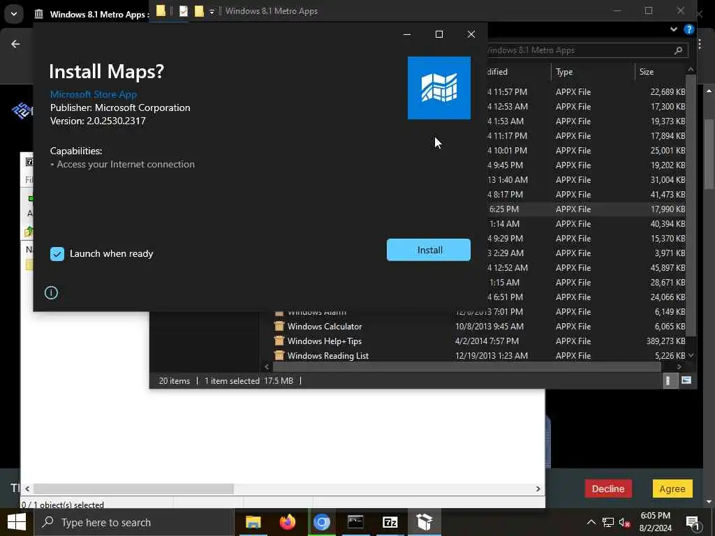Click the 7-Zip window's horizontal scrollbar thumb
Viewport: 715px width, 536px height.
click(x=133, y=489)
